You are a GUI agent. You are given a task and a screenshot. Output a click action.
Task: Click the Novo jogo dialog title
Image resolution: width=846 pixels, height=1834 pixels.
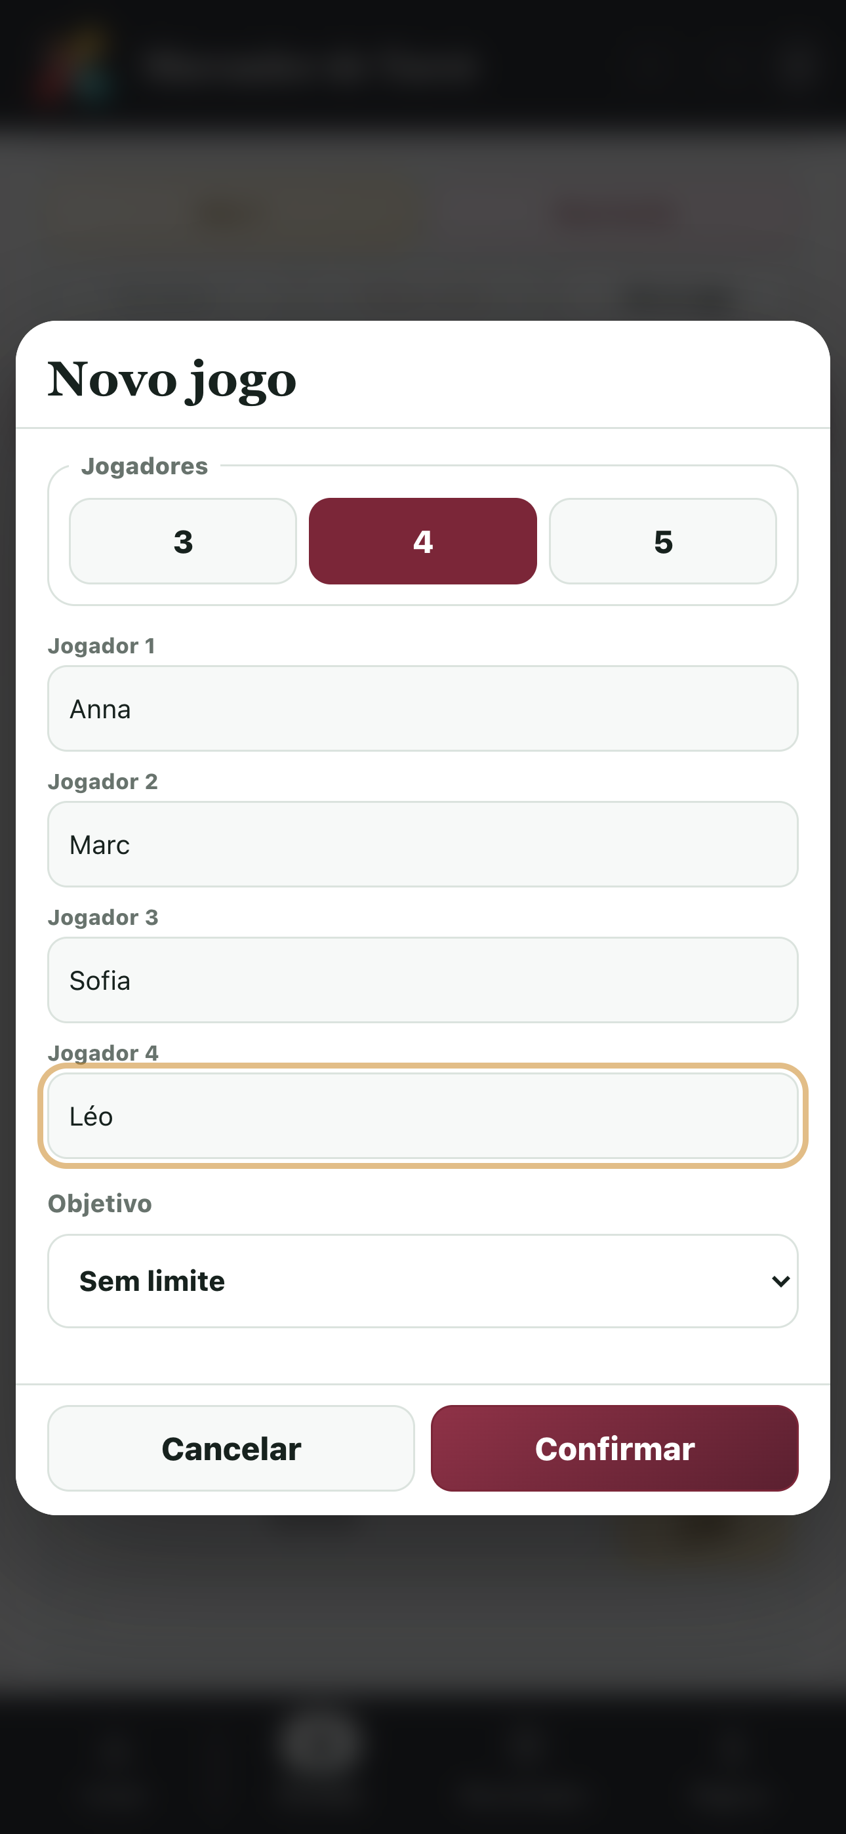172,380
